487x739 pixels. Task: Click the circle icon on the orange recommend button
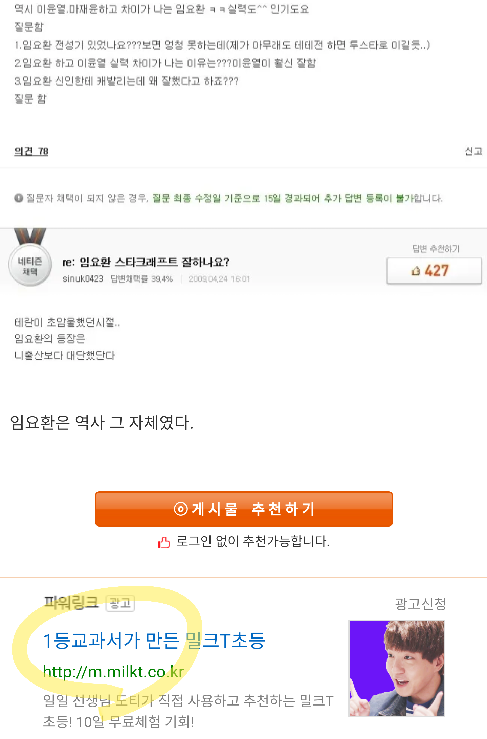click(181, 509)
